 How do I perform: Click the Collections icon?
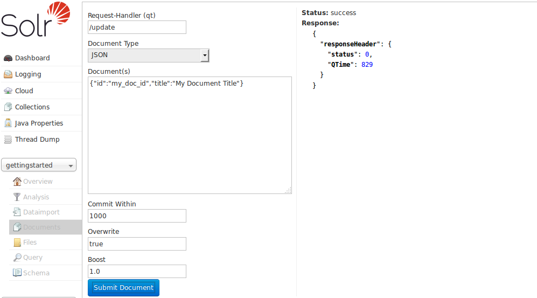click(x=8, y=107)
